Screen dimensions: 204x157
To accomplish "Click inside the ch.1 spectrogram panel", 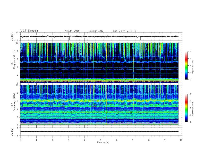I will [99, 63].
